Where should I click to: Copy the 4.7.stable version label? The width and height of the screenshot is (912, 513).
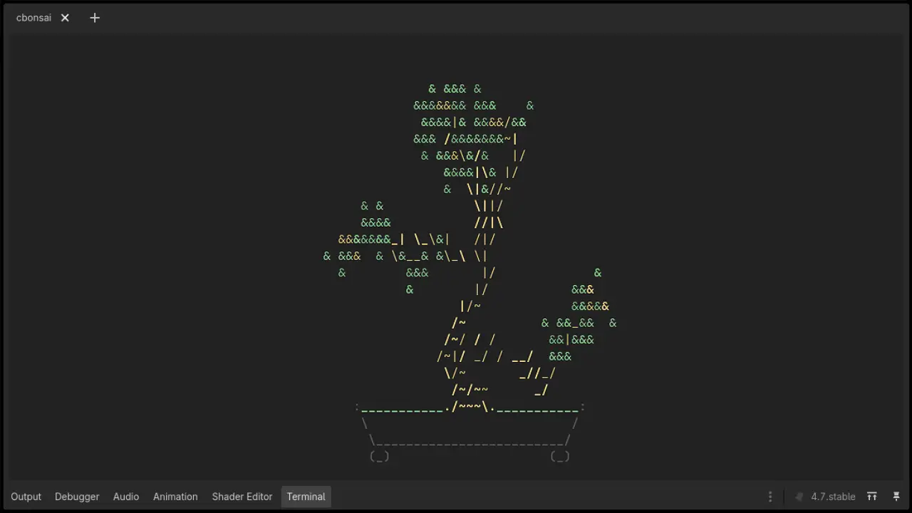tap(833, 497)
